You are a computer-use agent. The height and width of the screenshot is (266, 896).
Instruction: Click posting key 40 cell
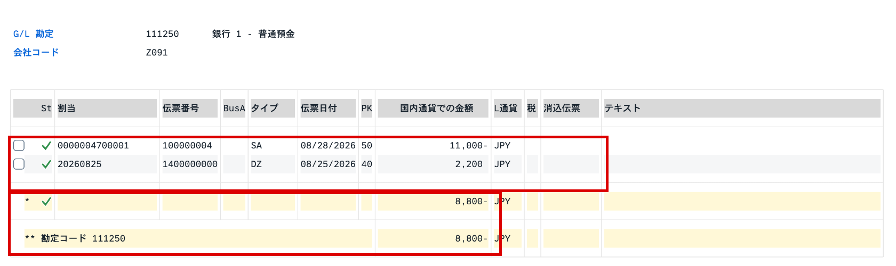click(367, 164)
